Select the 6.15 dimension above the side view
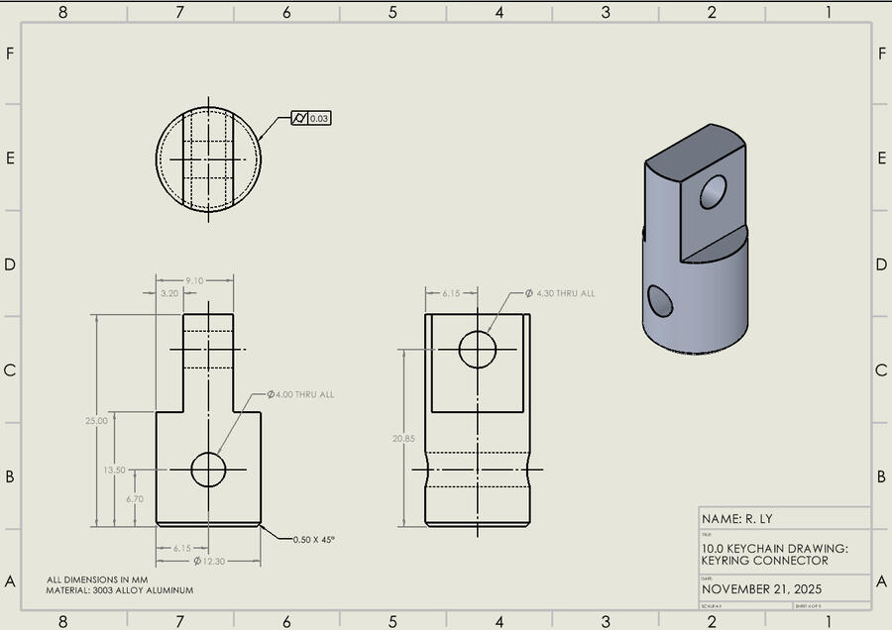The image size is (892, 630). click(x=452, y=293)
